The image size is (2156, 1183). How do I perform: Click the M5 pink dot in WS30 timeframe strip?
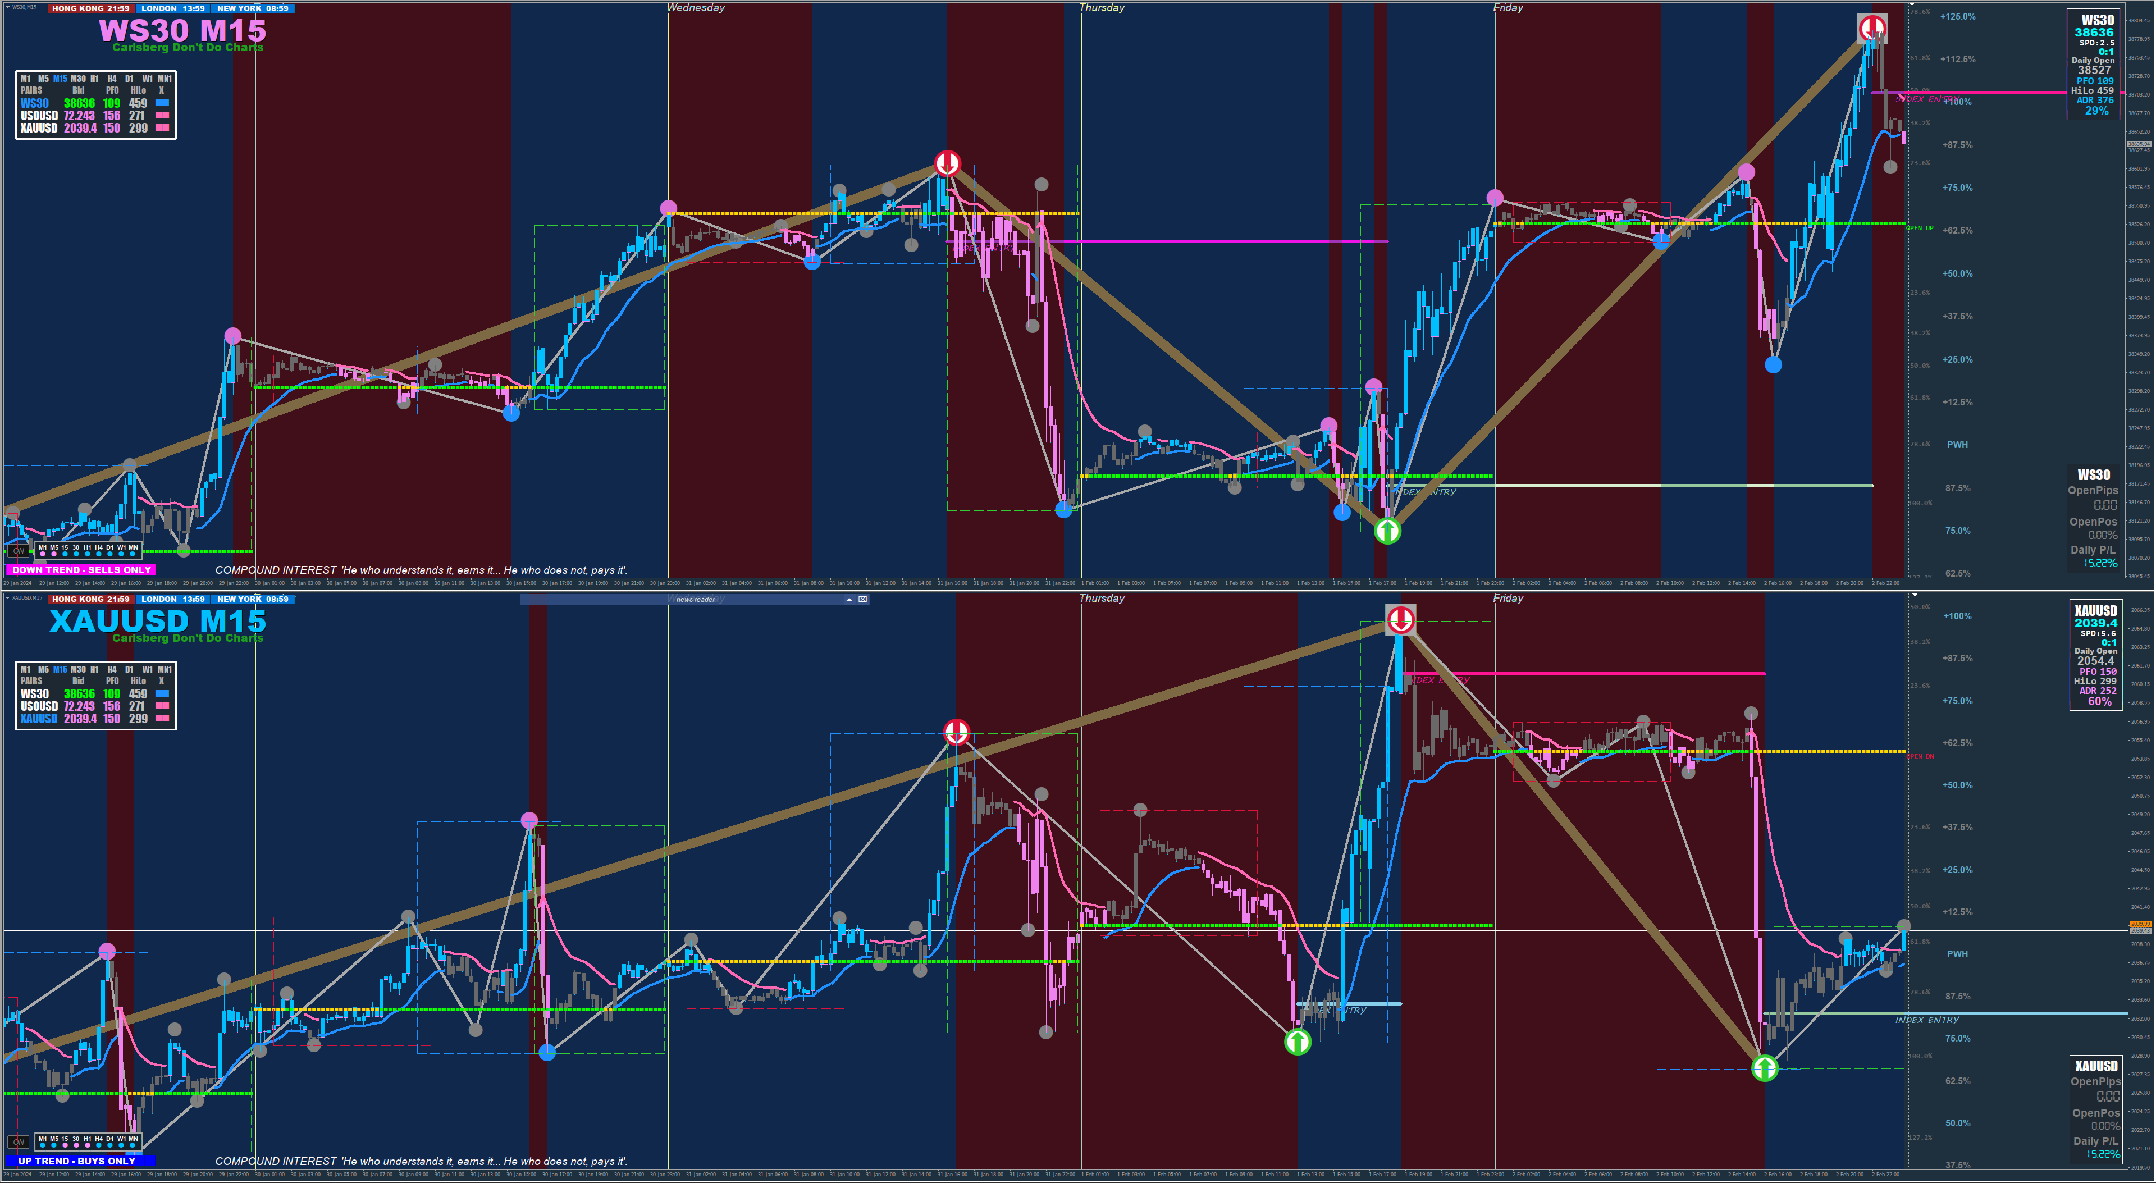pos(53,554)
